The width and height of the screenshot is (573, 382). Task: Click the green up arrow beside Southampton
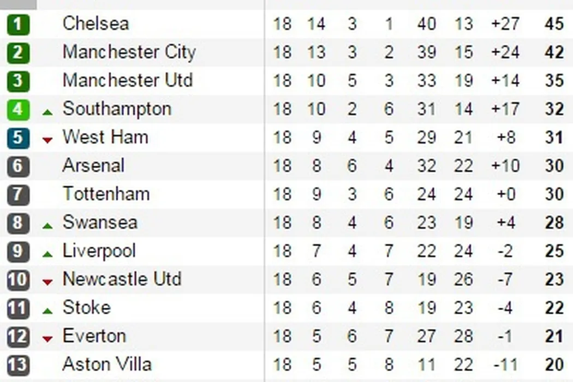(x=47, y=112)
